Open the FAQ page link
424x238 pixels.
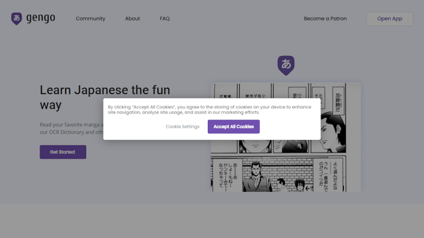coord(165,19)
